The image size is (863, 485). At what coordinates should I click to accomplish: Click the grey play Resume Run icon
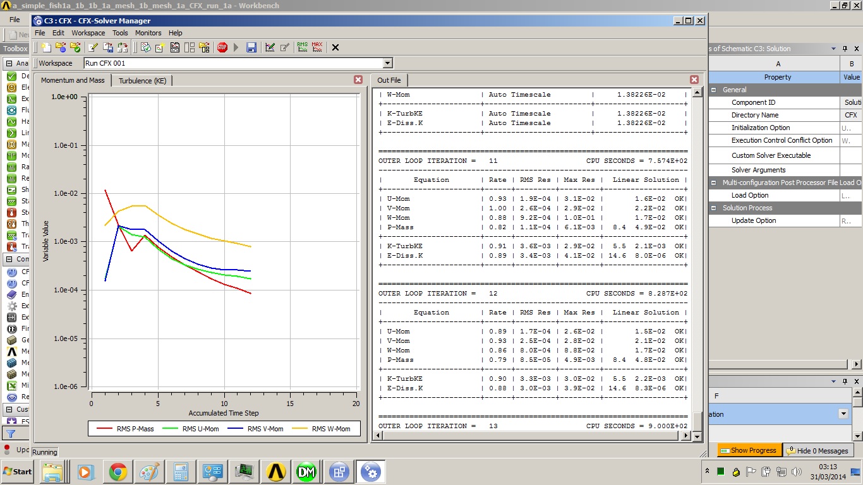(236, 47)
